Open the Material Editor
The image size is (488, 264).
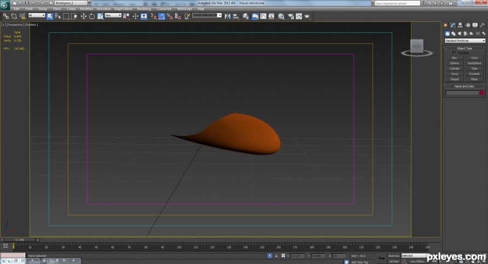pyautogui.click(x=281, y=16)
